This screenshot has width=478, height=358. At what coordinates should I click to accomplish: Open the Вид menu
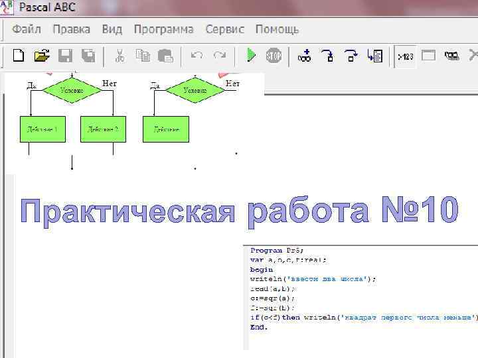pos(112,30)
